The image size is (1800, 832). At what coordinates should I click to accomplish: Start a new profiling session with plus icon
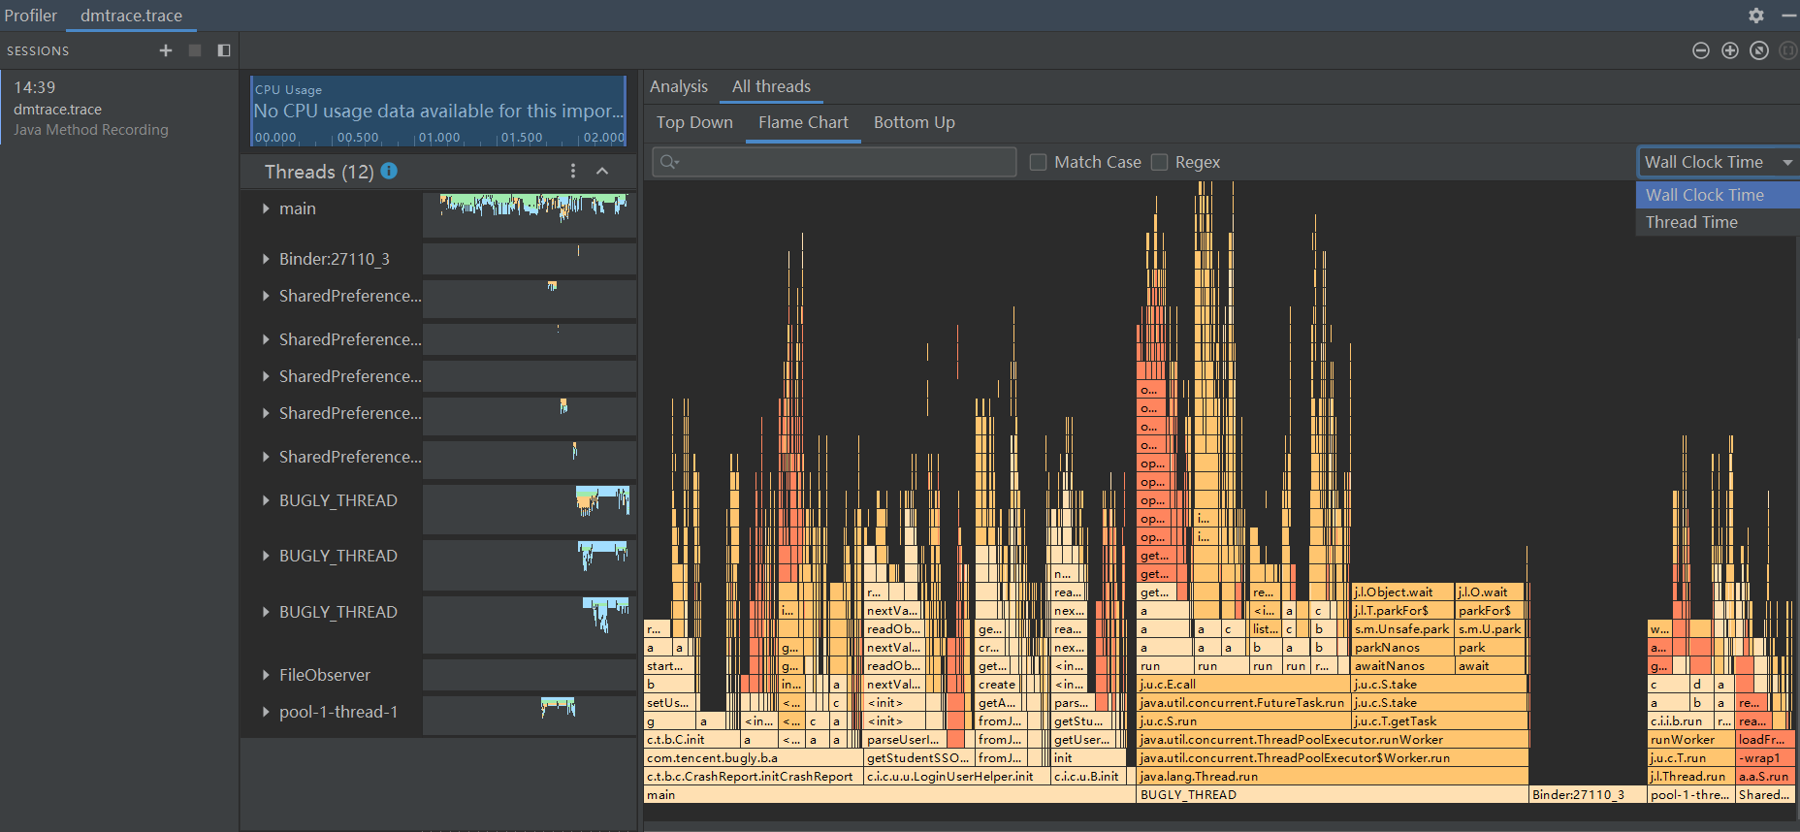166,50
